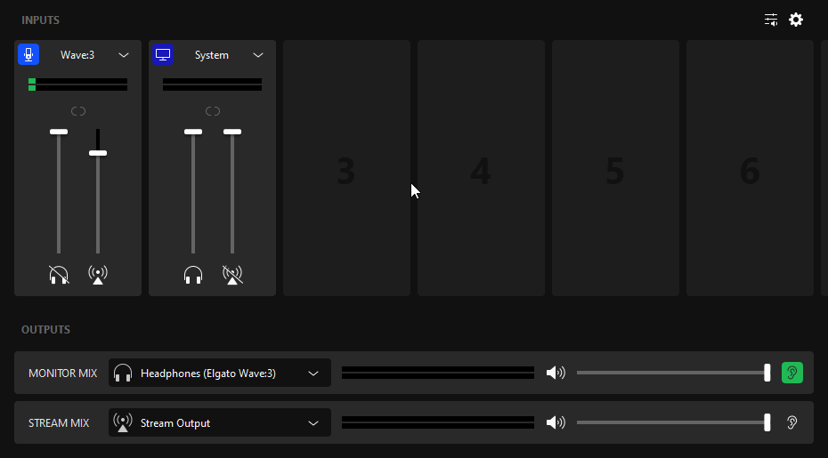Link the System channel faders
The width and height of the screenshot is (828, 458).
213,111
